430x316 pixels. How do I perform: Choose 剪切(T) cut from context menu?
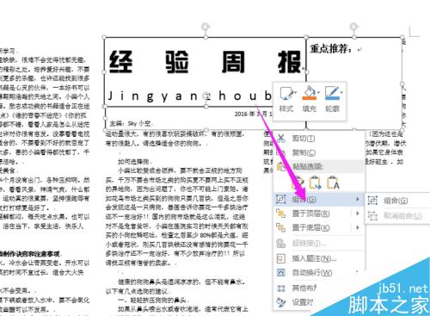pyautogui.click(x=319, y=139)
